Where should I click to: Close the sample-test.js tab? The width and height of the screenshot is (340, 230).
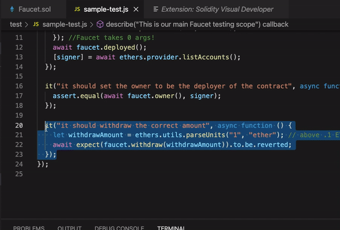click(x=136, y=9)
